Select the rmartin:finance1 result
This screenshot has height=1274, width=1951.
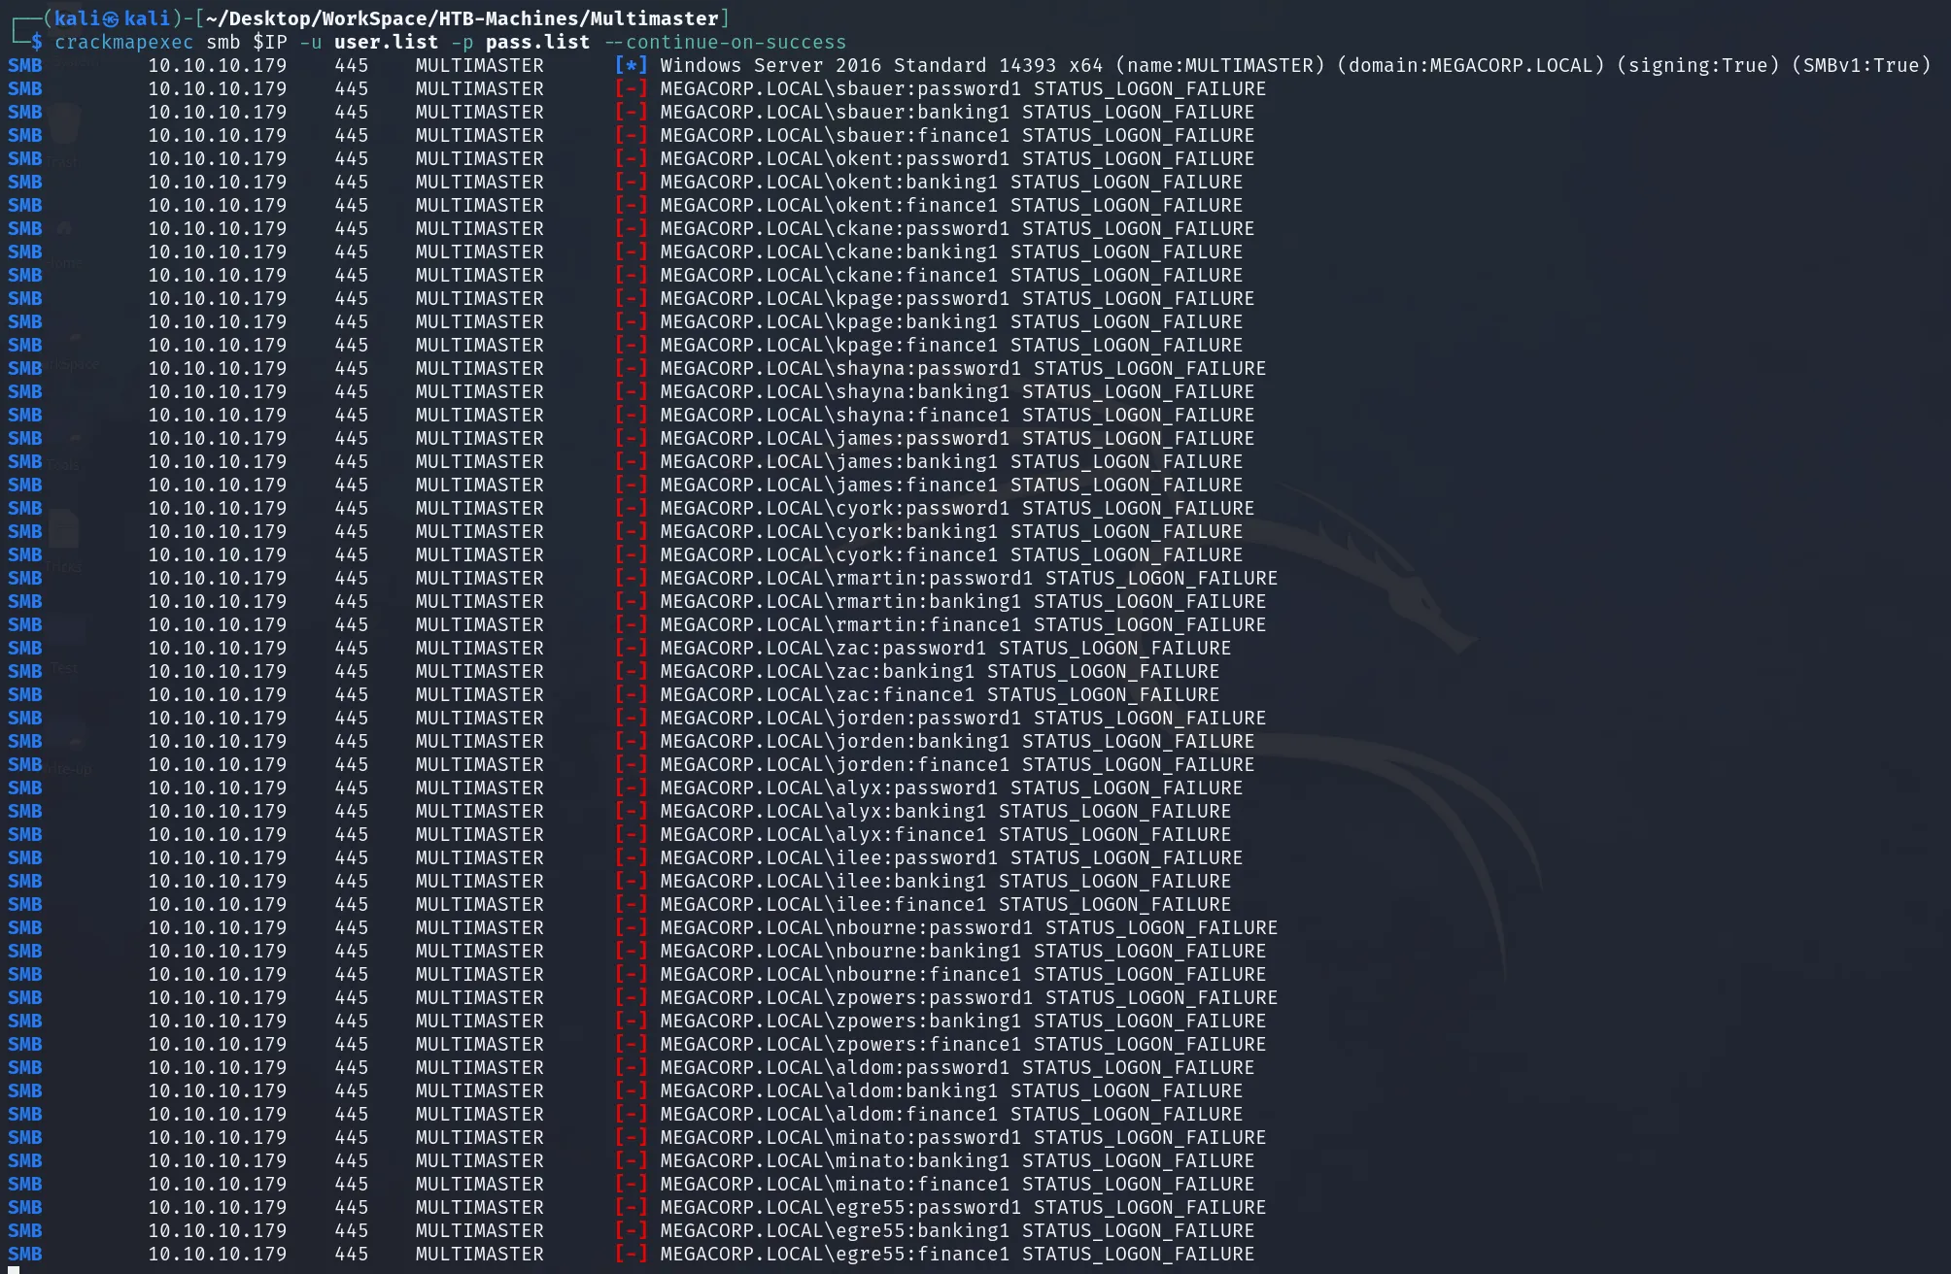click(x=963, y=624)
